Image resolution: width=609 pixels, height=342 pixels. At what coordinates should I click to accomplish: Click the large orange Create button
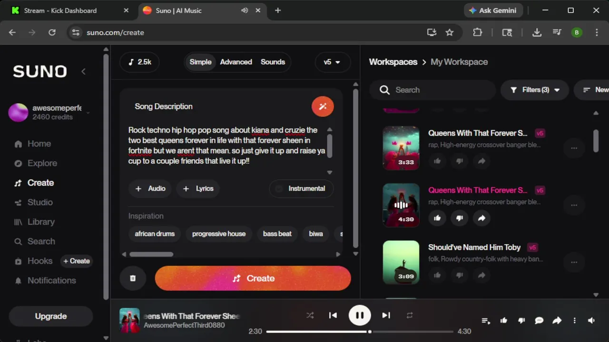click(x=253, y=278)
